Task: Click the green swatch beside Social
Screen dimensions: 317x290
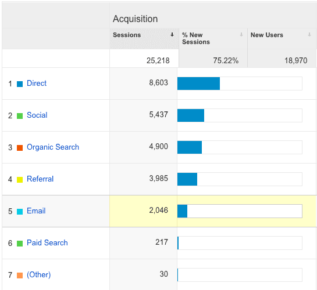Action: click(x=20, y=116)
